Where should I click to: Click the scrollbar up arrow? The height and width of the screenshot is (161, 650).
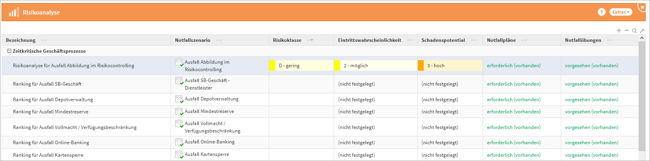click(x=642, y=38)
